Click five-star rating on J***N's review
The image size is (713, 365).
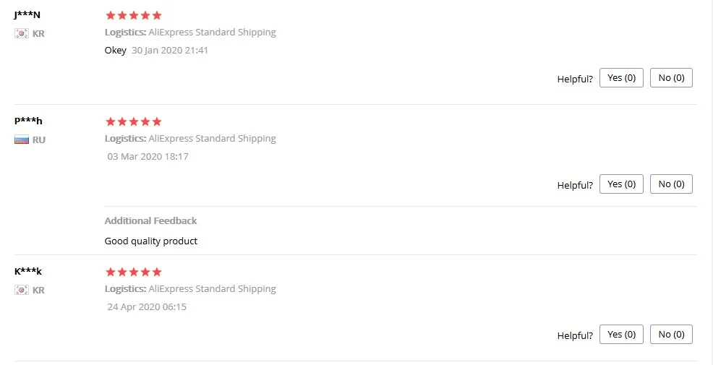(133, 15)
